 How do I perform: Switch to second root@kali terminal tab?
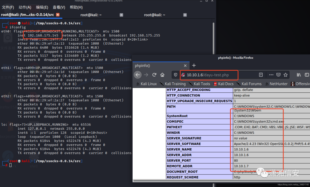(91, 15)
